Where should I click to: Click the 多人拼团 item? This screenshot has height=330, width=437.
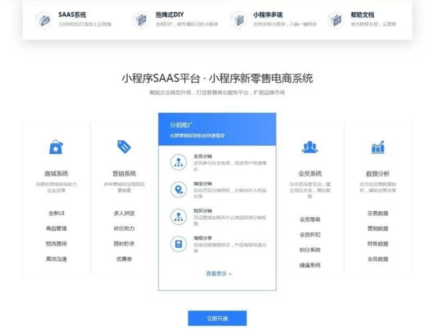124,213
